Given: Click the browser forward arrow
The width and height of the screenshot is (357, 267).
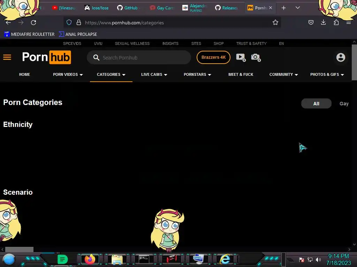Looking at the screenshot, I should click(x=21, y=23).
